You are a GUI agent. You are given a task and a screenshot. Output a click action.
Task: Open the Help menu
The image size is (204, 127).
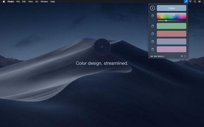pos(53,2)
